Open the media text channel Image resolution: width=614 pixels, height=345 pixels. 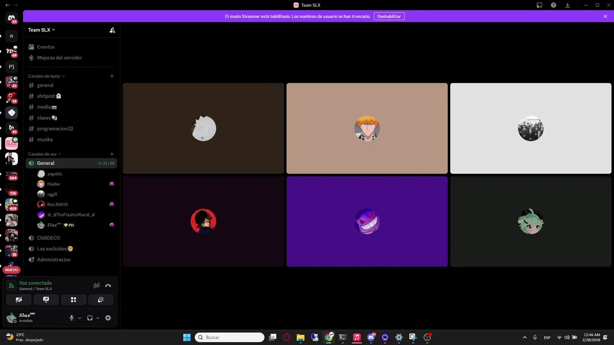click(x=71, y=107)
